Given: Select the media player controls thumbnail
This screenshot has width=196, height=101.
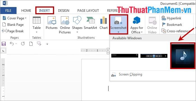Looking at the screenshot, I should click(x=154, y=56).
